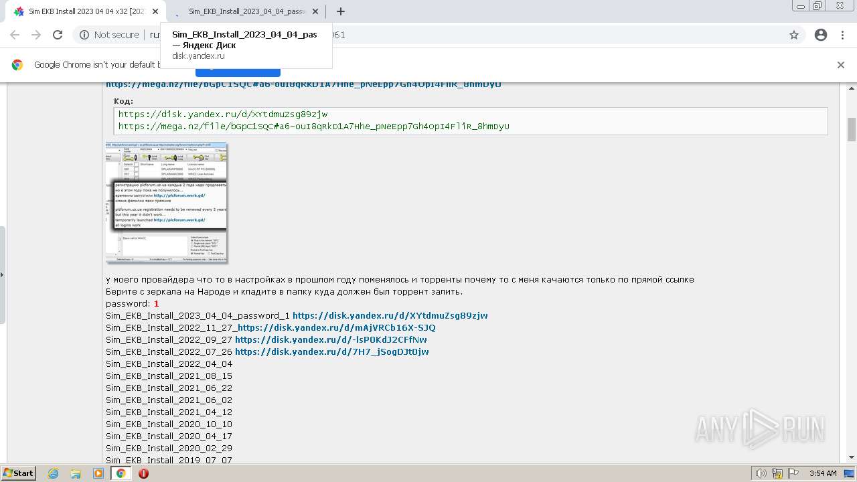Image resolution: width=857 pixels, height=482 pixels.
Task: Open the Not secure site info
Action: (109, 35)
